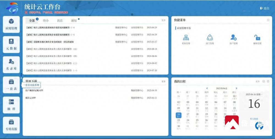Click the add schedule plus icon
The height and width of the screenshot is (139, 275).
point(264,81)
